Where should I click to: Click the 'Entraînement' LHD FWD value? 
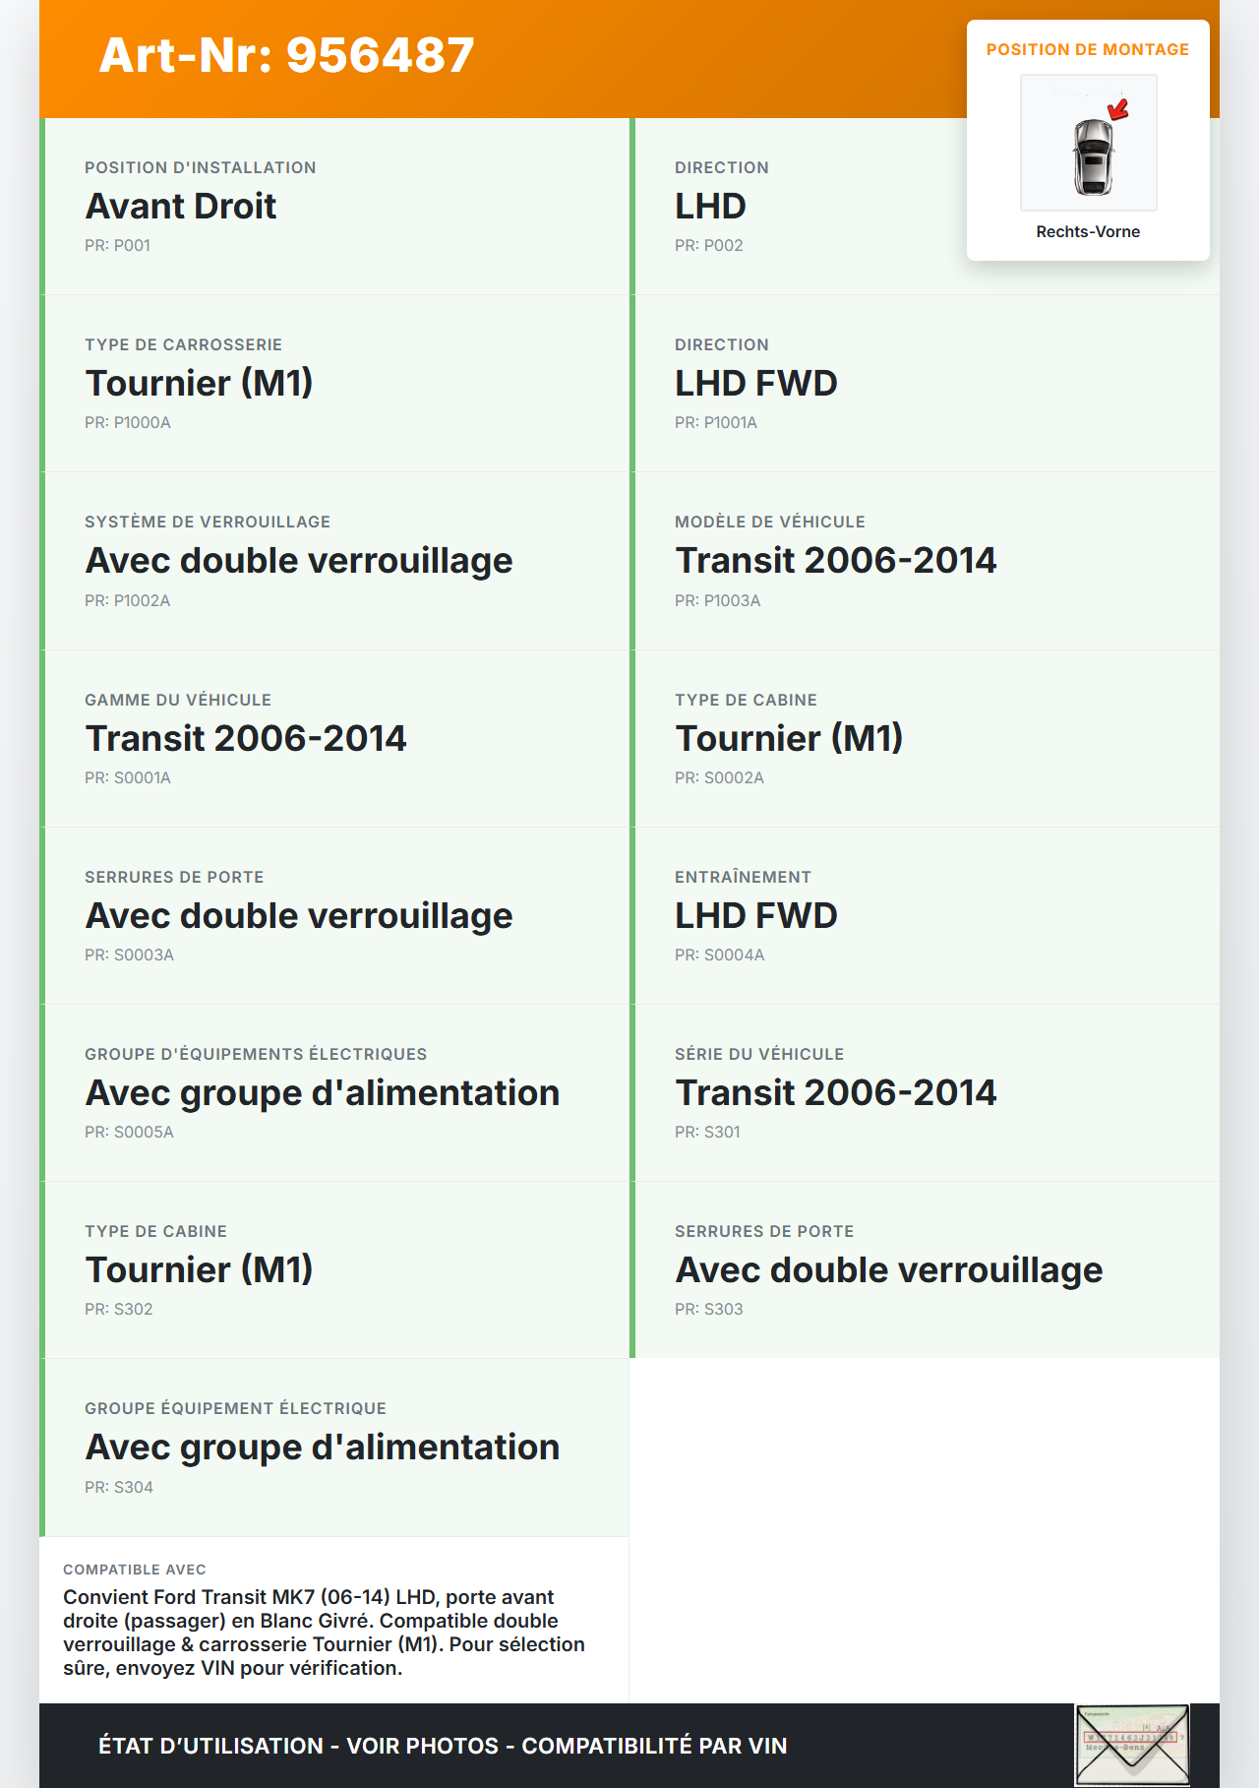pos(755,916)
